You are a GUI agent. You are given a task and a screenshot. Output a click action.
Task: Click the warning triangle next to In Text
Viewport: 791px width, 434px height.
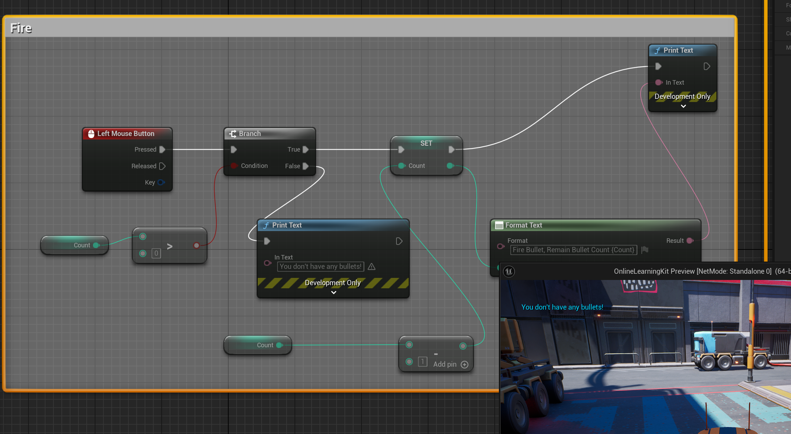[x=372, y=266]
